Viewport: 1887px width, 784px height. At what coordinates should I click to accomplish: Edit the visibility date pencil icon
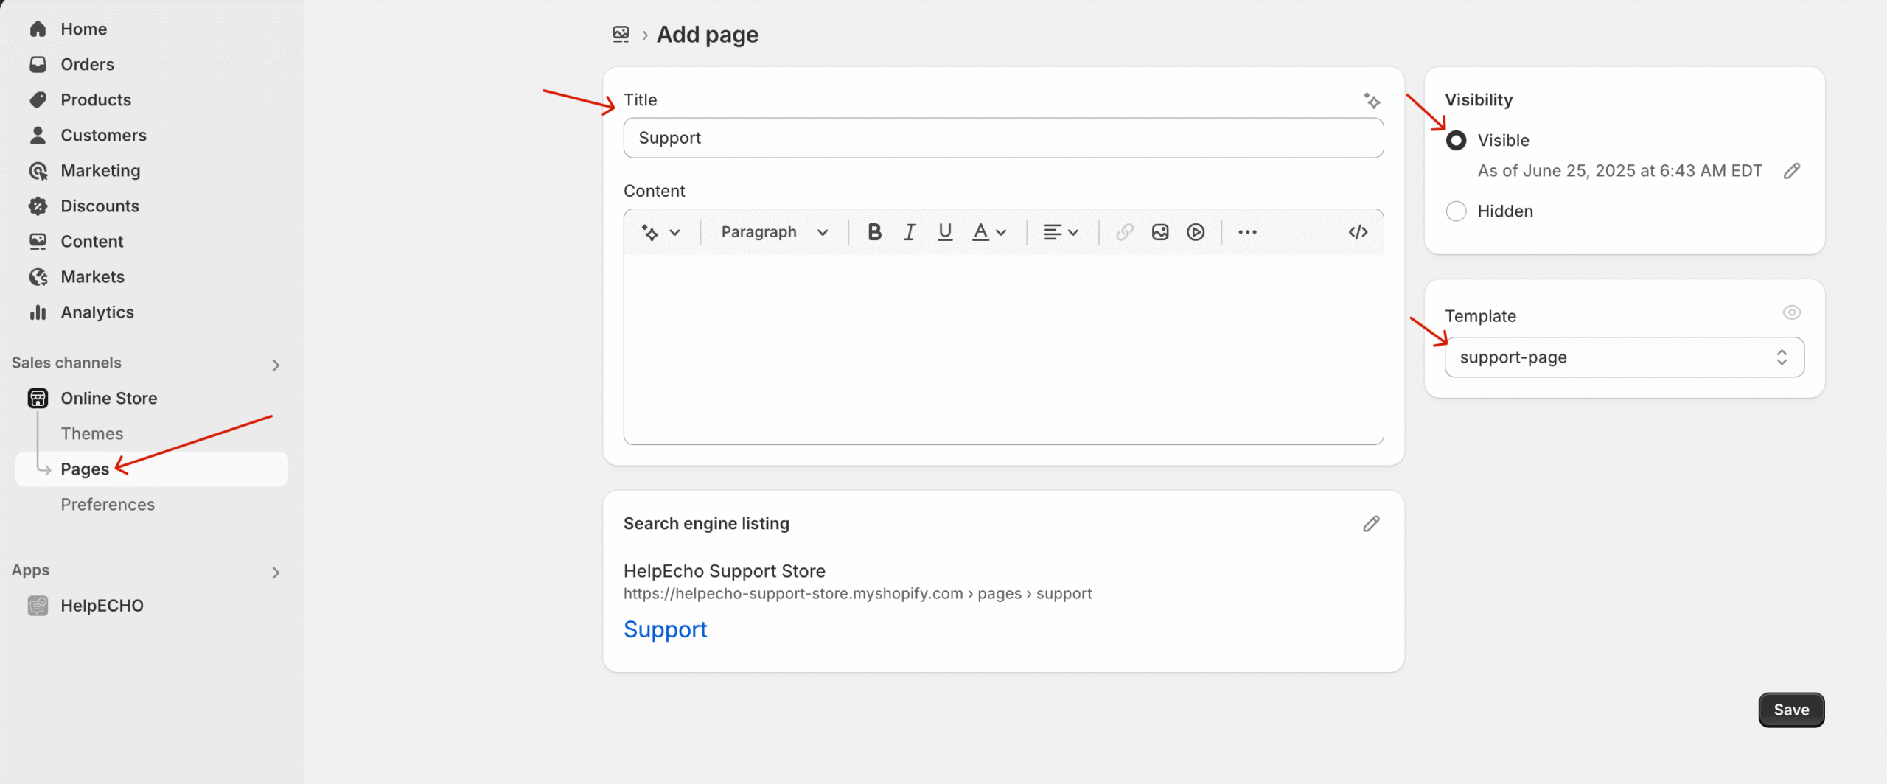[x=1792, y=171]
